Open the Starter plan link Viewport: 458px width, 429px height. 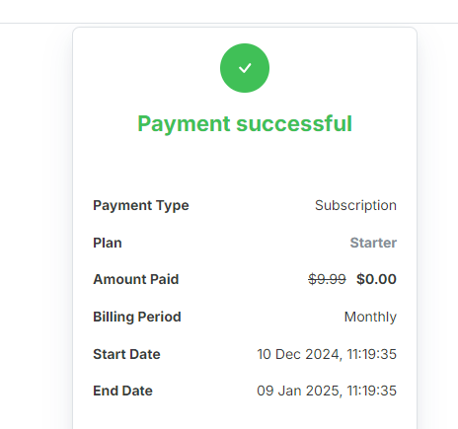pyautogui.click(x=373, y=243)
